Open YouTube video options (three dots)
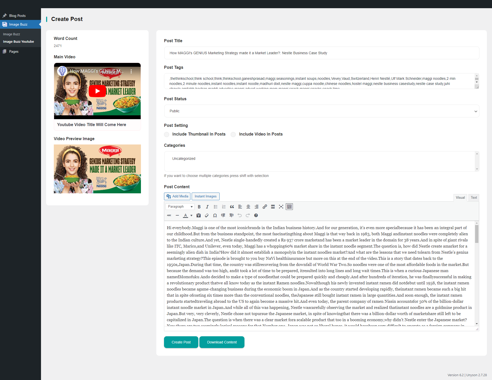 point(131,71)
